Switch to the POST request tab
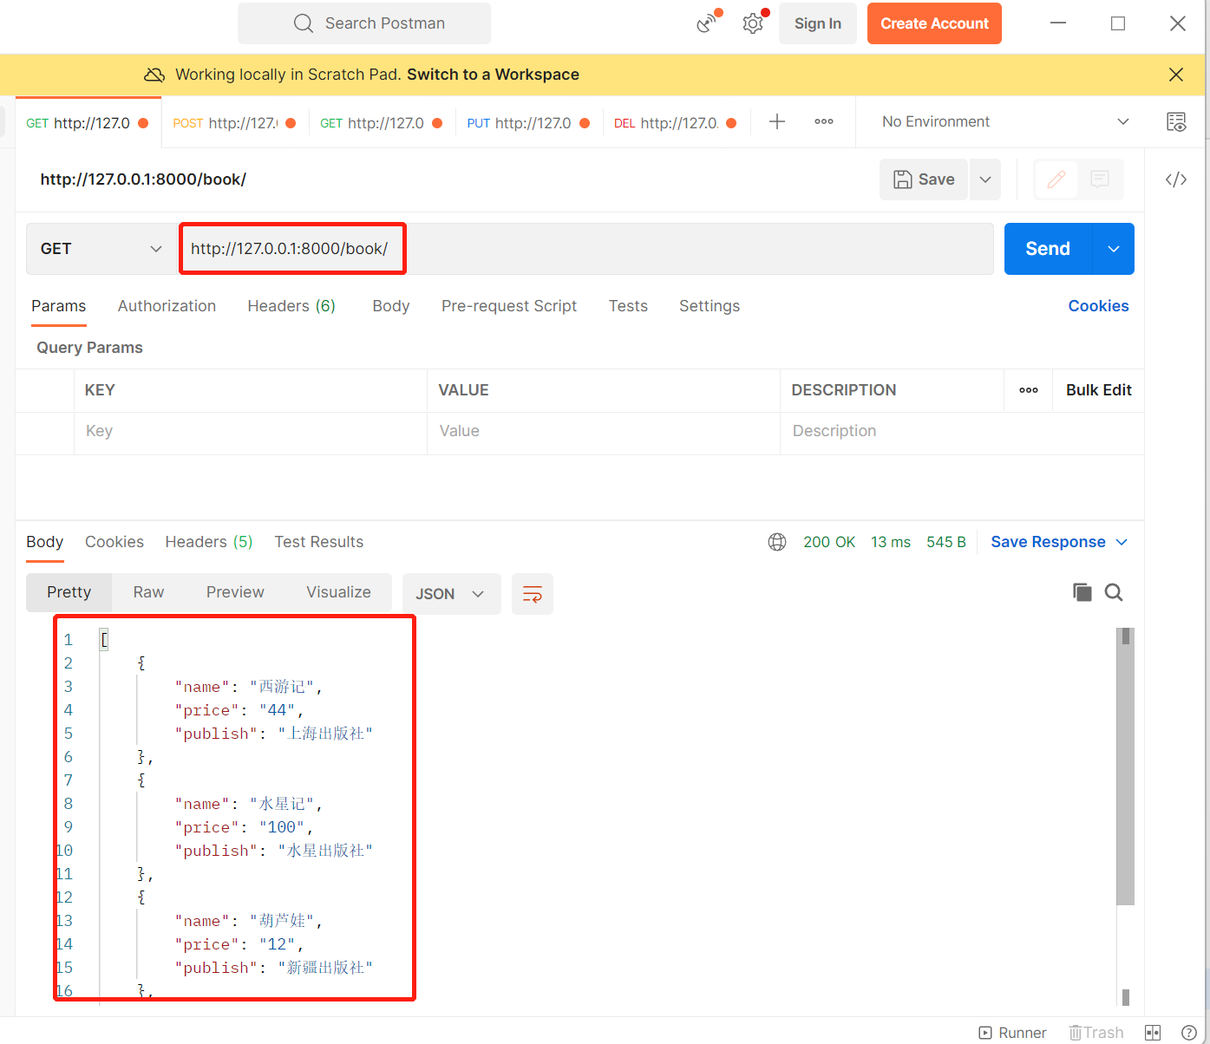Image resolution: width=1210 pixels, height=1044 pixels. pos(234,123)
